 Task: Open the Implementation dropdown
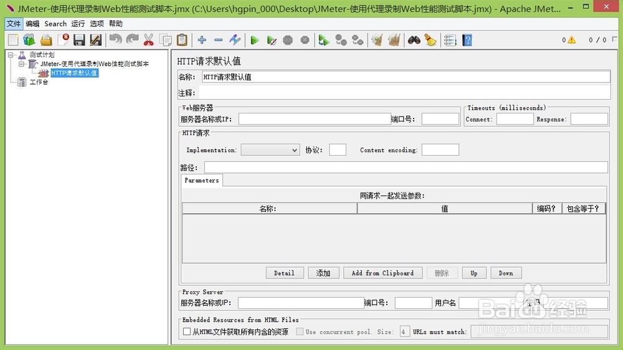click(270, 150)
